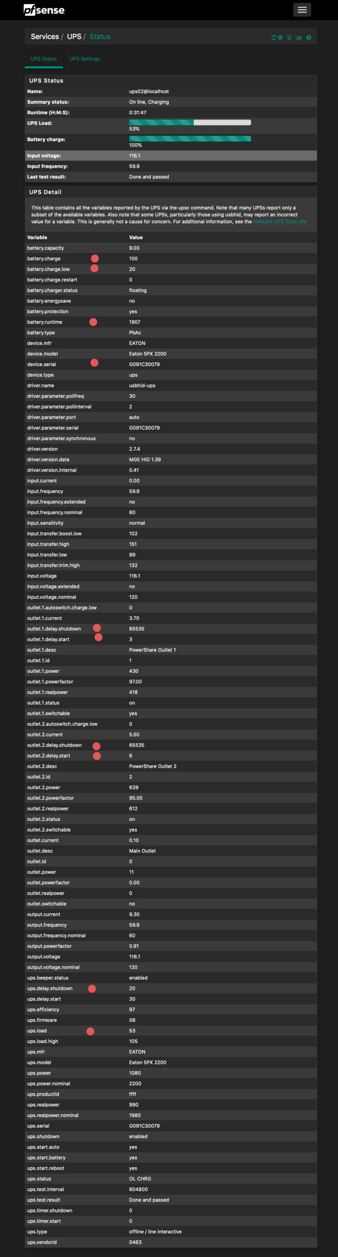Click the UPS Load progress bar
The height and width of the screenshot is (1257, 338).
point(189,122)
